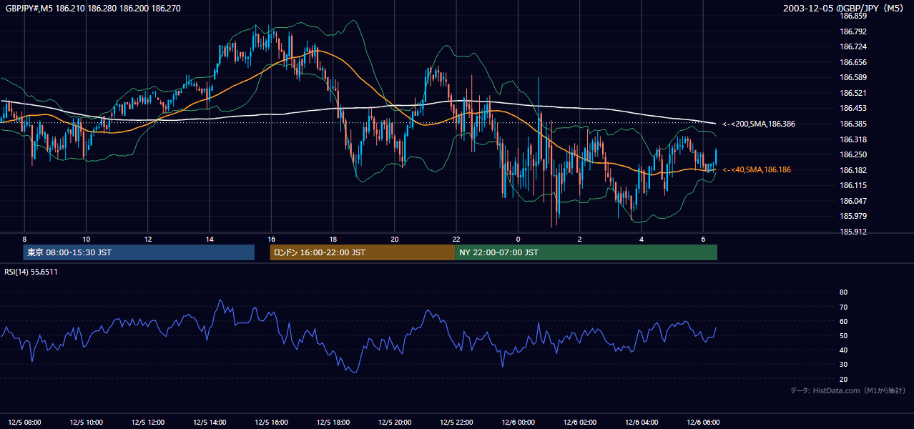Click RSI axis level 70
Image resolution: width=914 pixels, height=429 pixels.
(843, 307)
